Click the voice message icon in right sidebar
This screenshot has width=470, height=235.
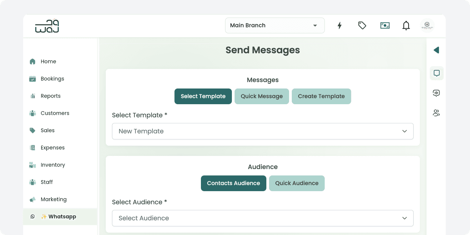(x=436, y=93)
